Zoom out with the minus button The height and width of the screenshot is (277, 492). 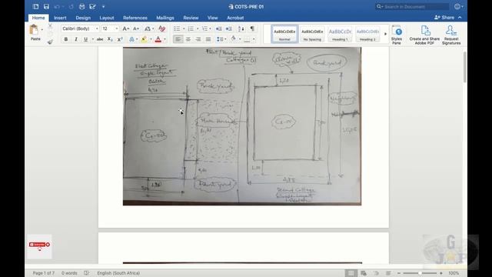tap(398, 273)
